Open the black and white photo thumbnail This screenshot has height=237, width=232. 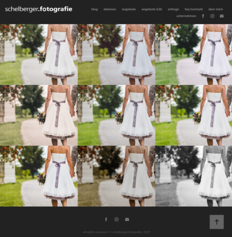click(194, 176)
